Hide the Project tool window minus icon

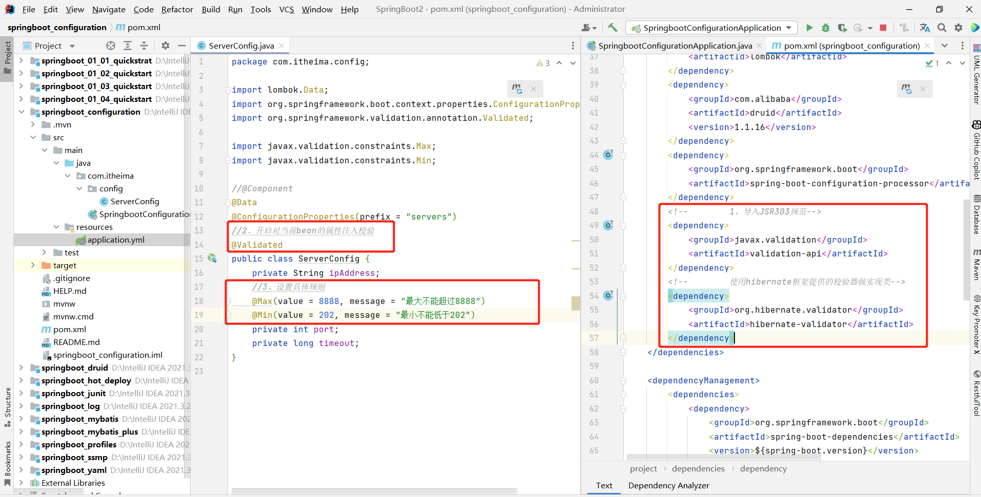pos(181,46)
